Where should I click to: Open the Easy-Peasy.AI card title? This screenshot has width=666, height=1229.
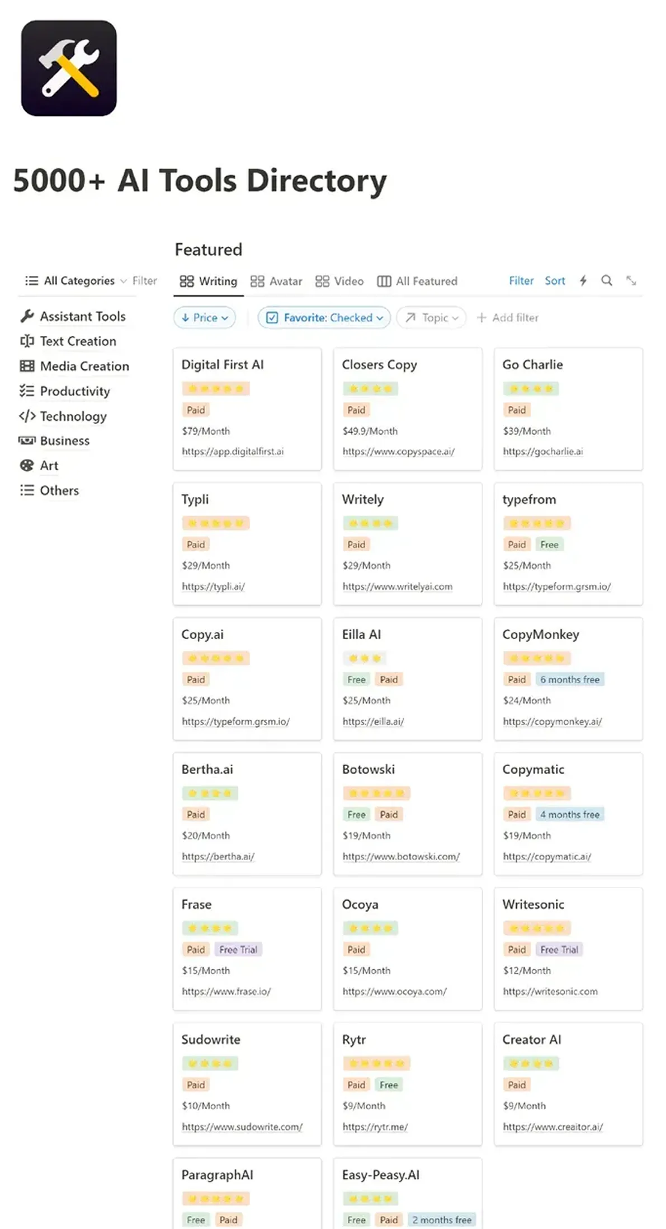pyautogui.click(x=380, y=1175)
